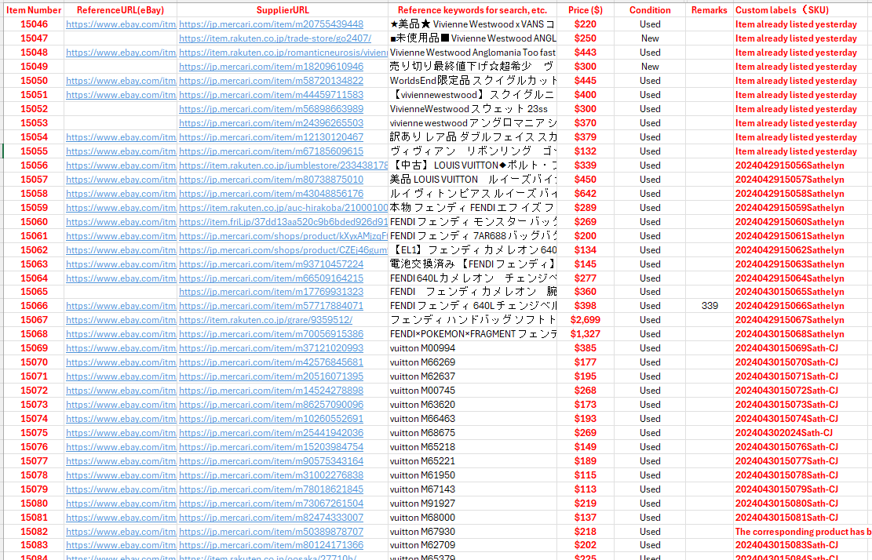The width and height of the screenshot is (872, 560).
Task: Open the fril.jp supplier link in row 15060
Action: point(283,222)
